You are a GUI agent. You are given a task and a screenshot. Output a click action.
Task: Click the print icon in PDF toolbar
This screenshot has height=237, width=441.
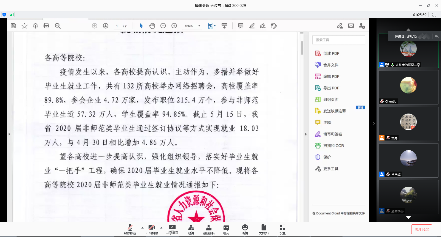46,26
